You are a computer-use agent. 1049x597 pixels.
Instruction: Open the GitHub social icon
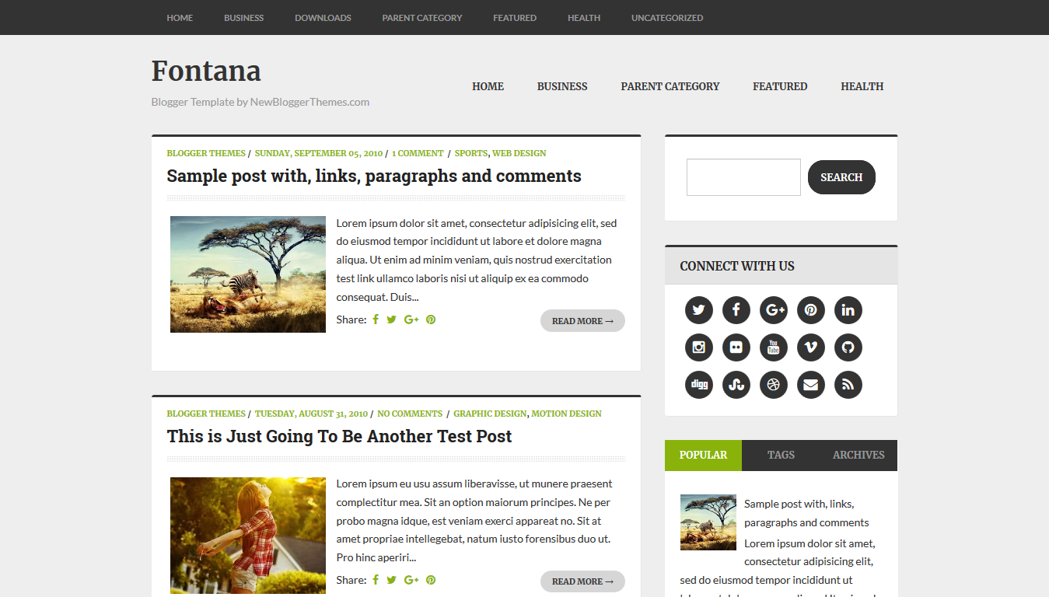[x=848, y=347]
